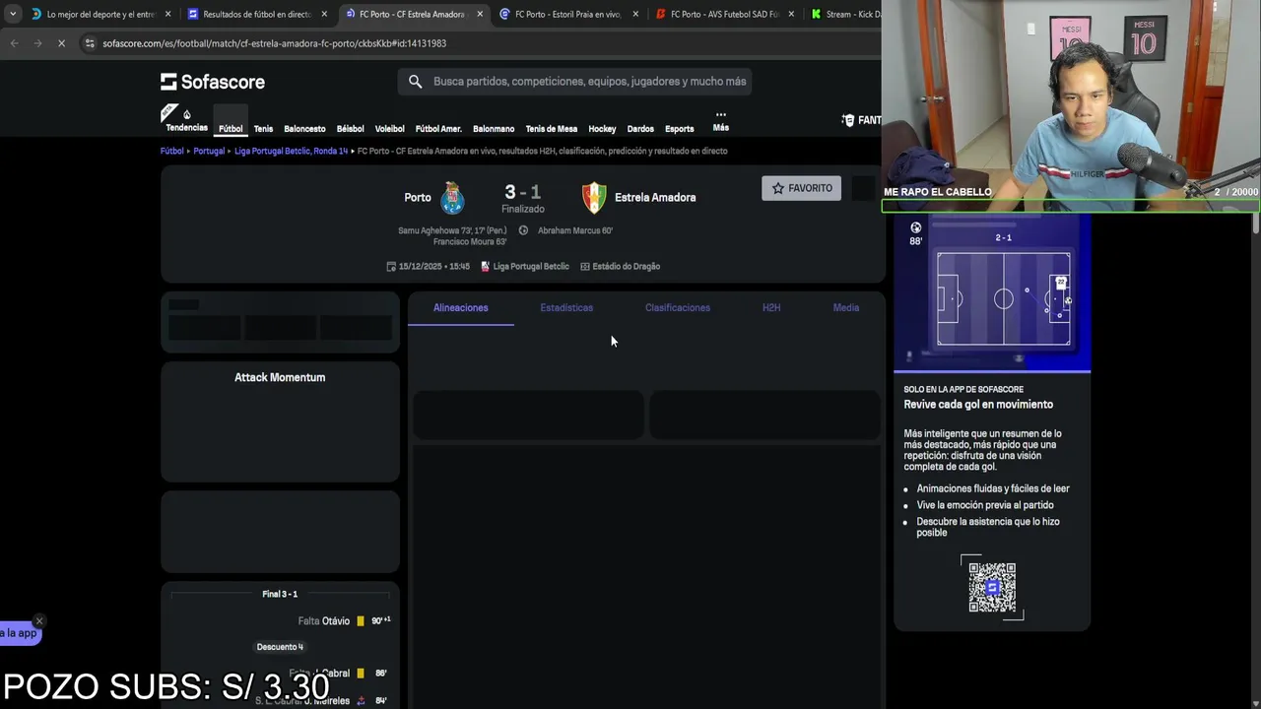Viewport: 1261px width, 709px height.
Task: Open the Tendencias flame icon
Action: pos(186,116)
